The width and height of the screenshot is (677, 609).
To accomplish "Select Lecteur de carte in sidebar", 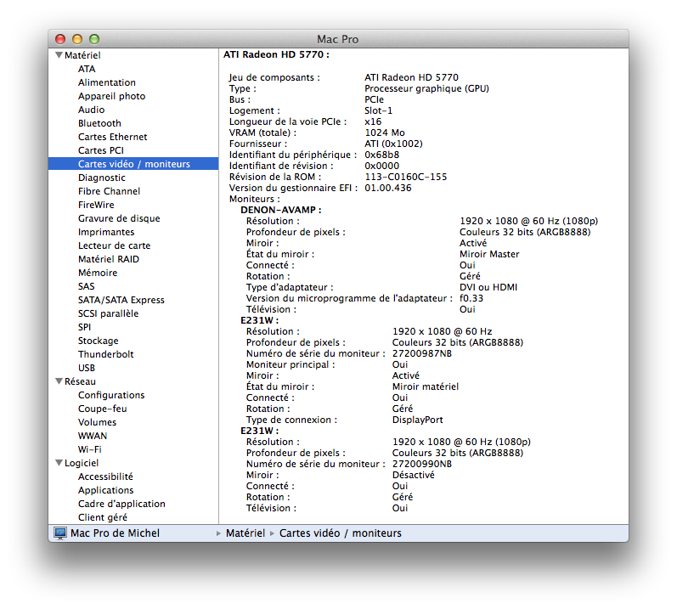I will [x=115, y=245].
